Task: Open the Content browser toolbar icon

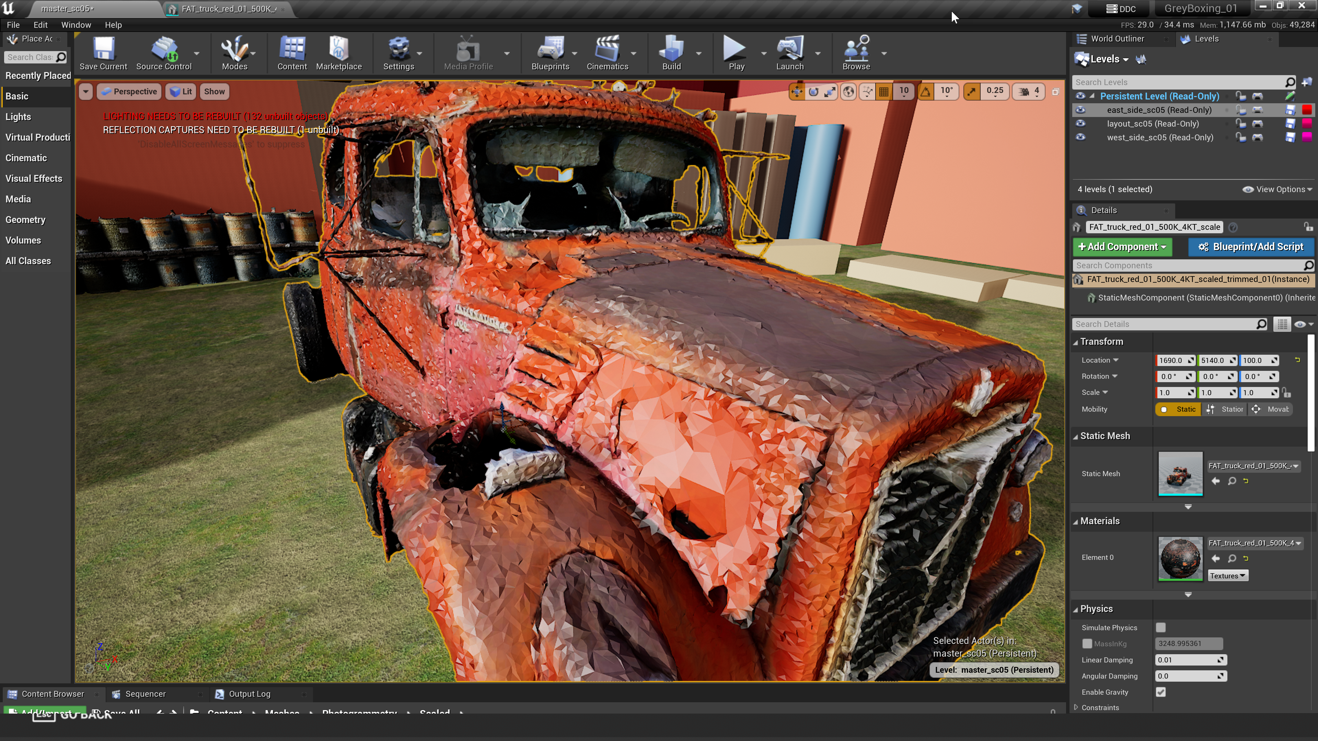Action: tap(292, 53)
